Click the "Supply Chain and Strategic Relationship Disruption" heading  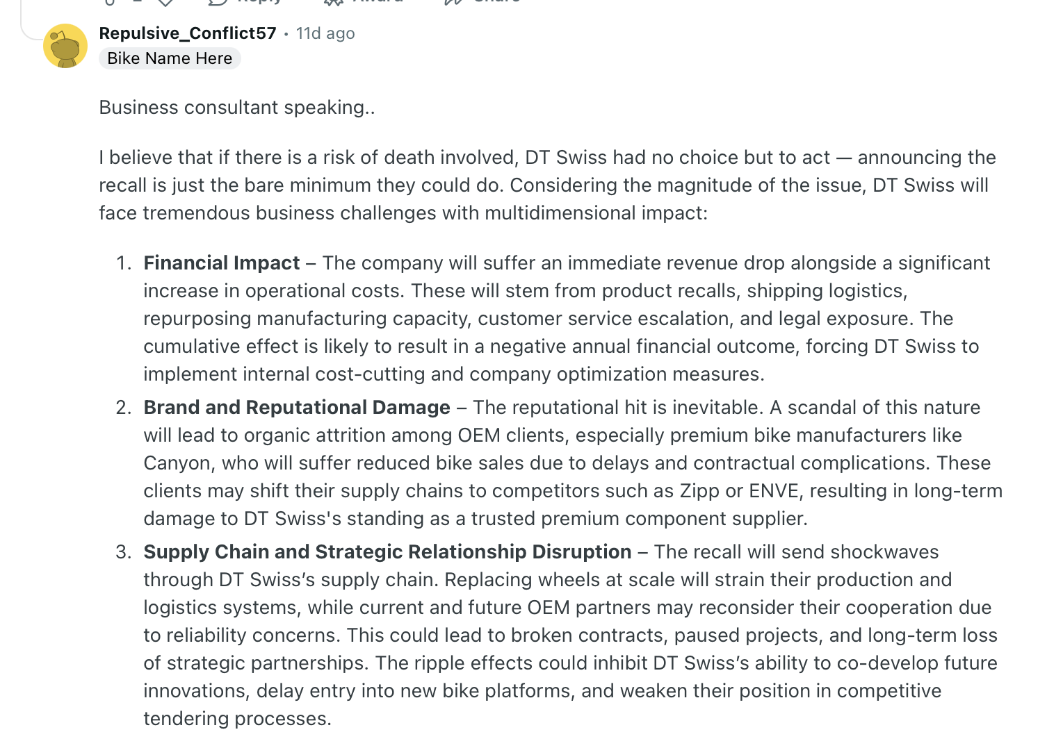(x=387, y=552)
